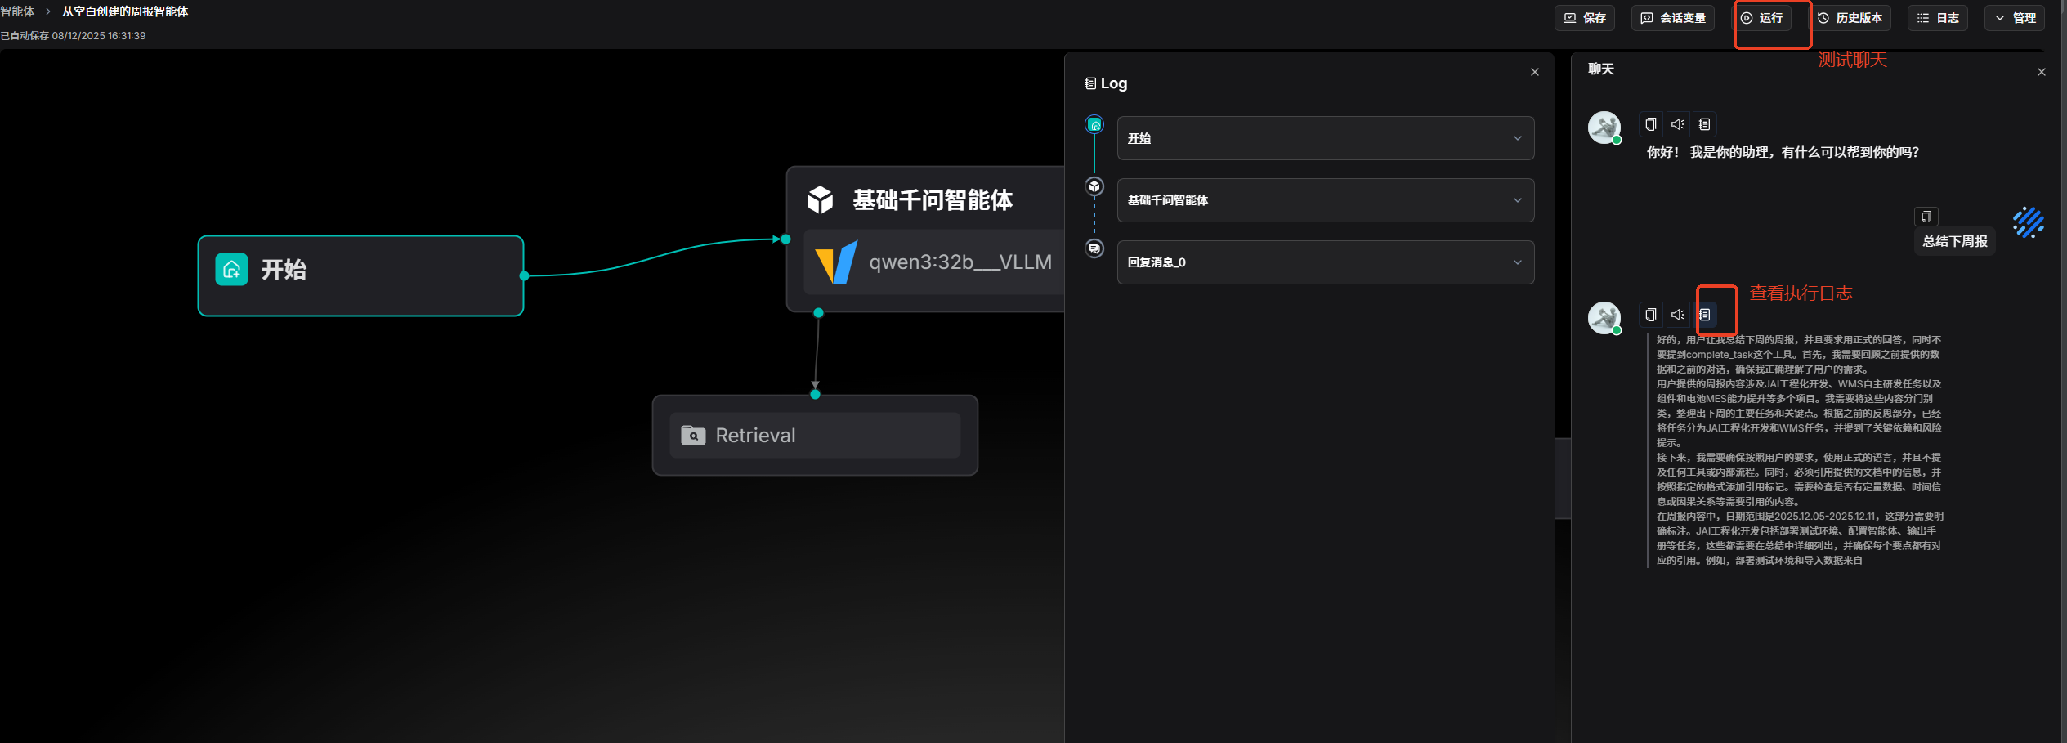The width and height of the screenshot is (2067, 743).
Task: Click the 运行 run button
Action: click(1762, 18)
